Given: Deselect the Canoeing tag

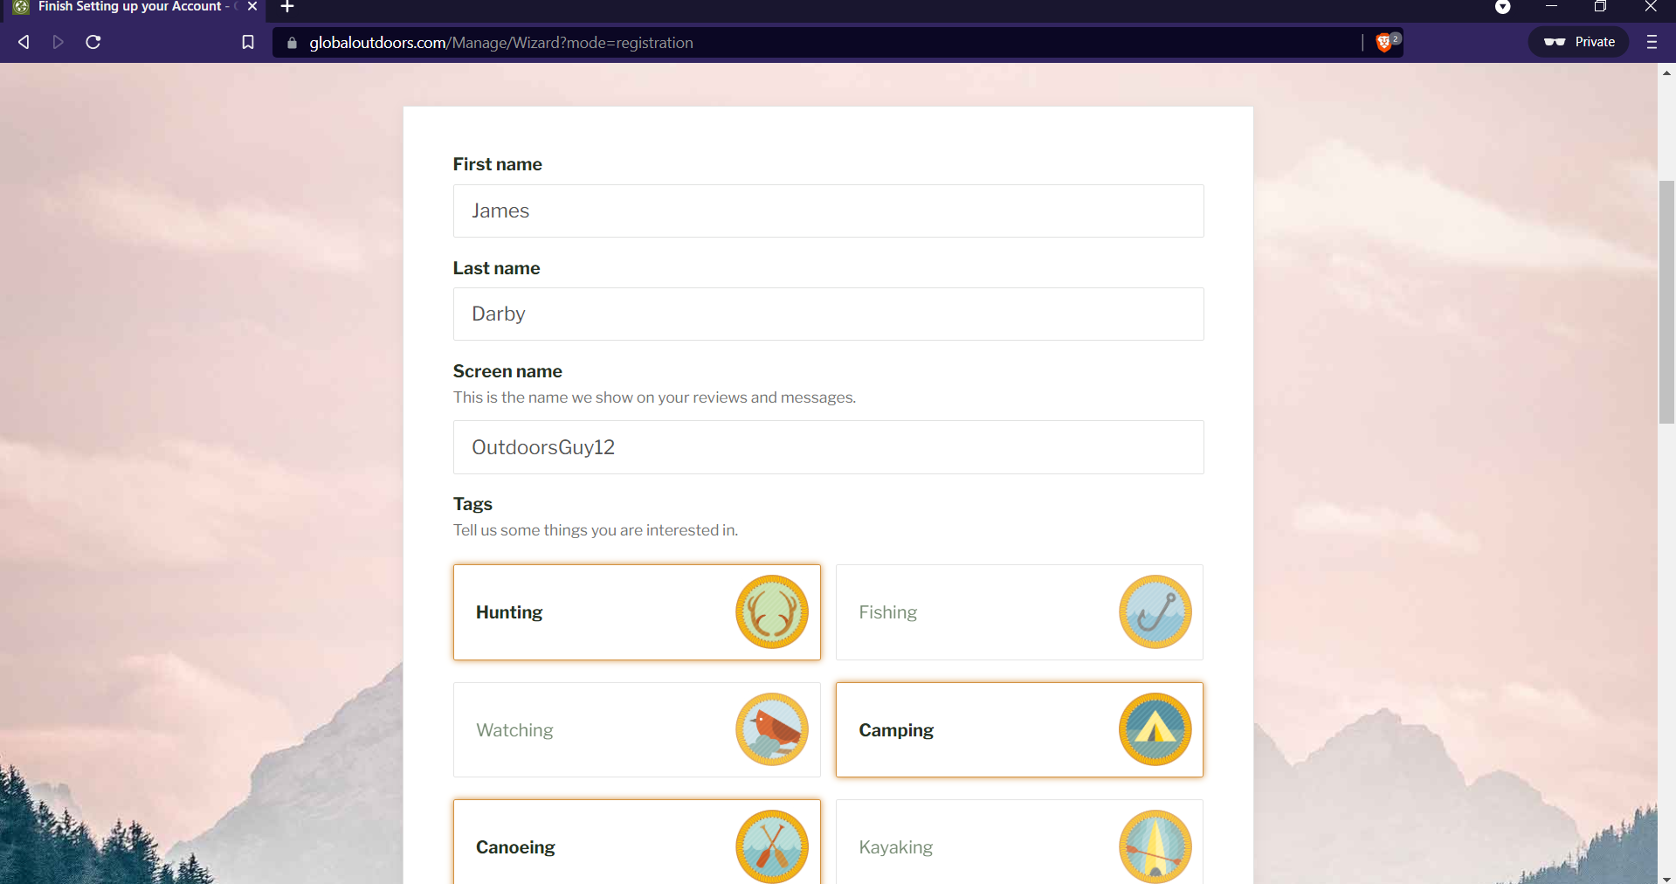Looking at the screenshot, I should [x=637, y=842].
